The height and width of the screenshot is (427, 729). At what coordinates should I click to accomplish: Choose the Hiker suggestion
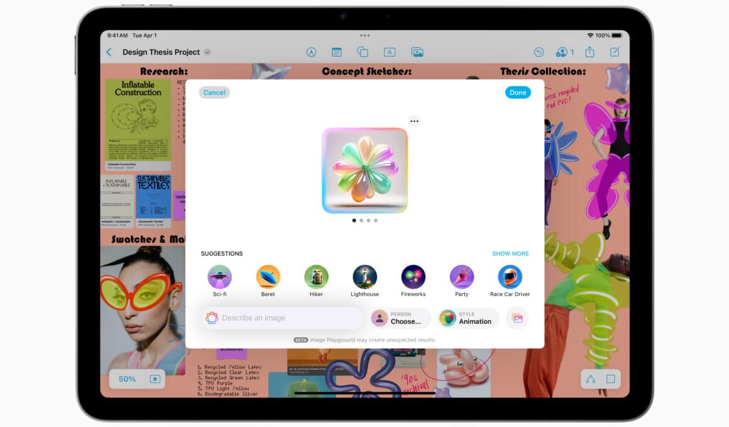pos(316,281)
